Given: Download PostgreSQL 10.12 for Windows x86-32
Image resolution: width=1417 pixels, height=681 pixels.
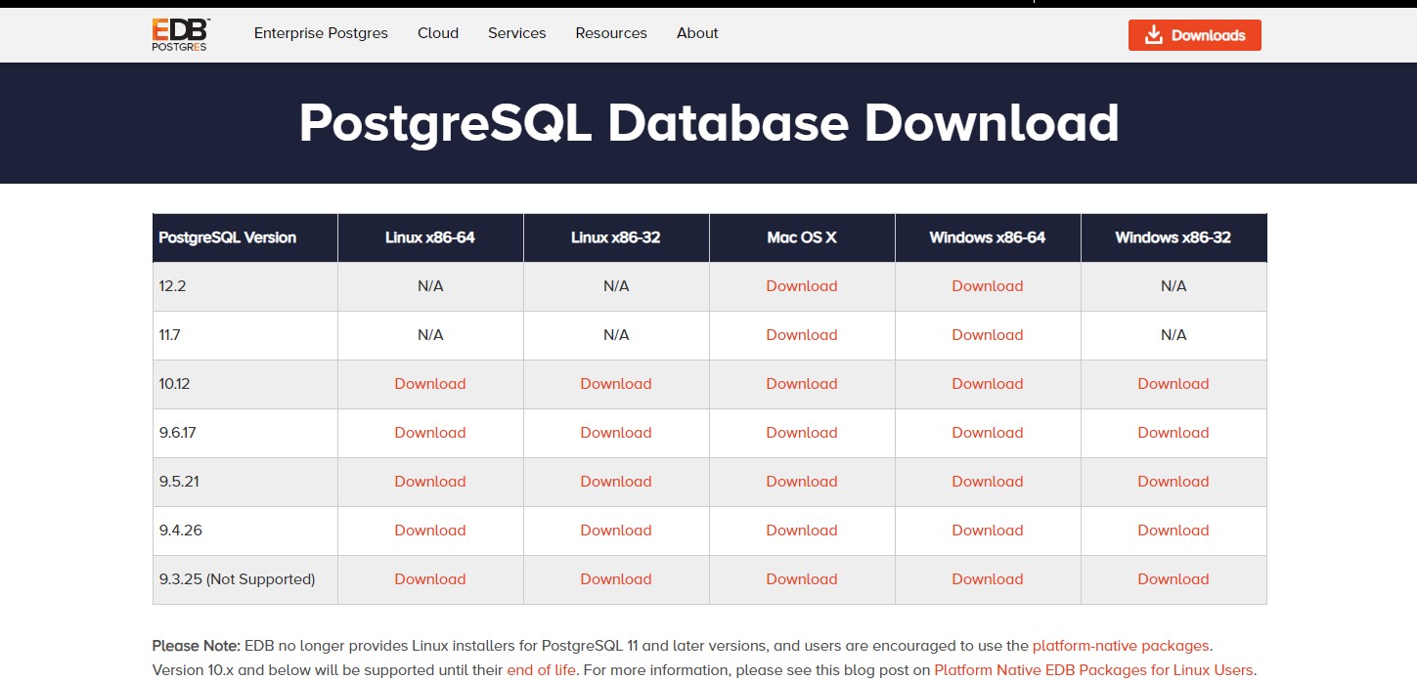Looking at the screenshot, I should [1173, 383].
